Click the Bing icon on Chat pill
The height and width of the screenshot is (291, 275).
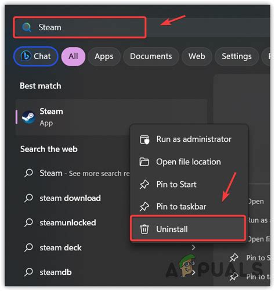(26, 56)
